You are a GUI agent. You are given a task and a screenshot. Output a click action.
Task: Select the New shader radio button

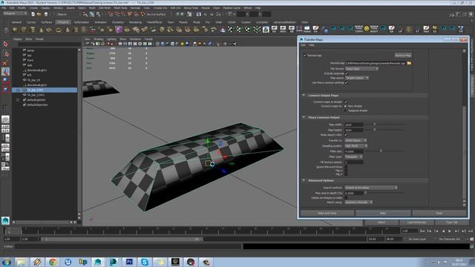pyautogui.click(x=346, y=106)
